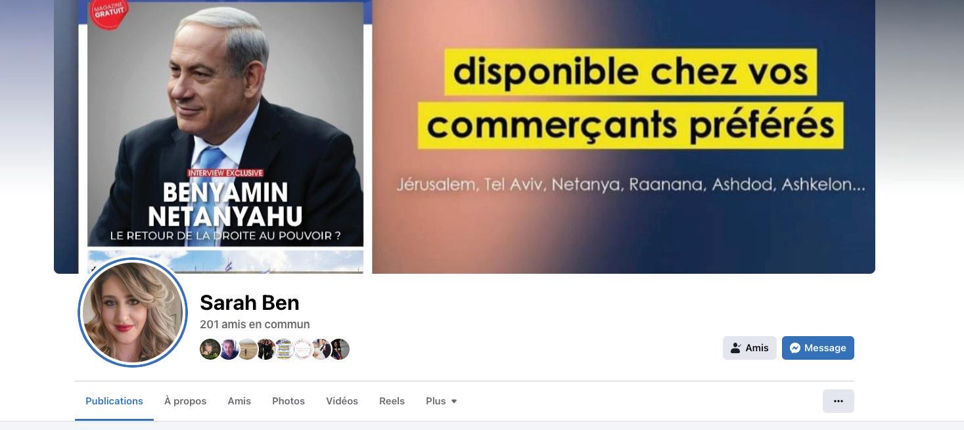Open Sarah Ben's round profile picture
The height and width of the screenshot is (430, 964).
pyautogui.click(x=133, y=312)
